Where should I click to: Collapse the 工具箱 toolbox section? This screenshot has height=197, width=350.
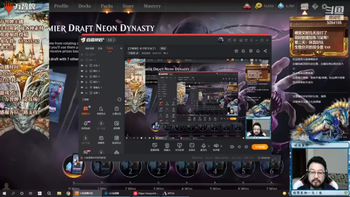[x=119, y=99]
